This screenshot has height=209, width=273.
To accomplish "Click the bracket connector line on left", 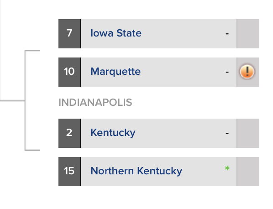I will point(25,100).
